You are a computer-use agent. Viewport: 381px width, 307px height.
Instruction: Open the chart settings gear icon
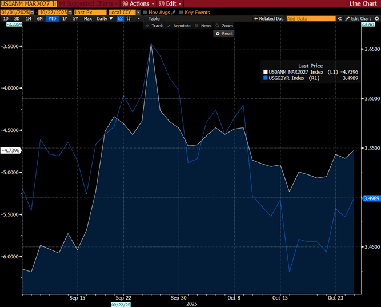376,19
